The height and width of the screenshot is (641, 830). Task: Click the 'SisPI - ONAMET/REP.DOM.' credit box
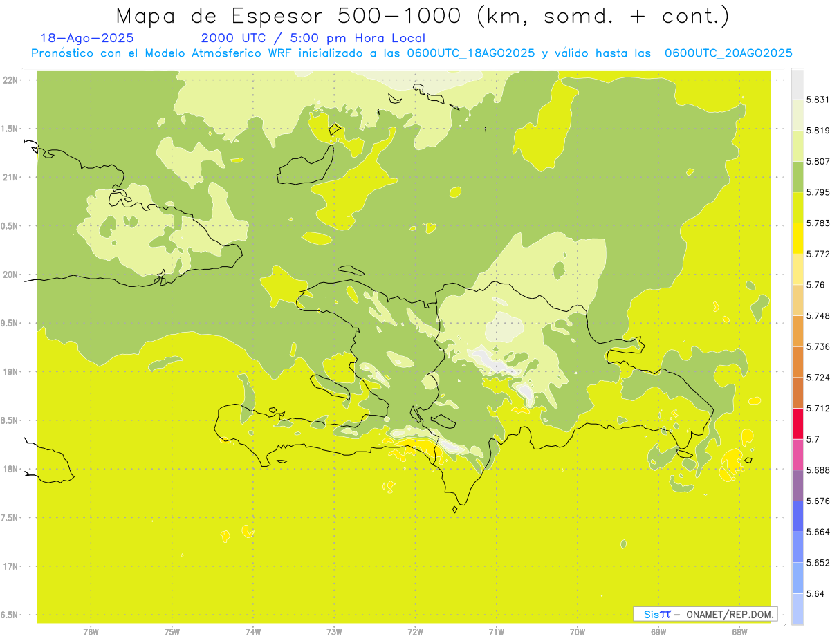[x=705, y=614]
